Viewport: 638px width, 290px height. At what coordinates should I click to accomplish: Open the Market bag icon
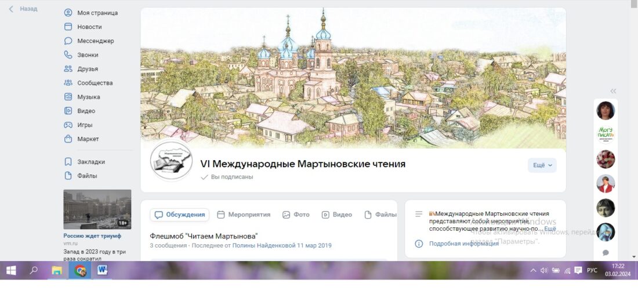tap(68, 139)
